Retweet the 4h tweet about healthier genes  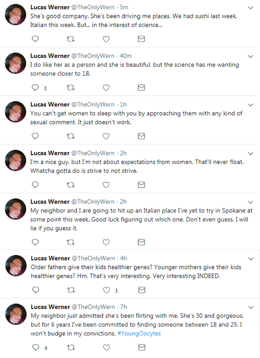tap(71, 290)
